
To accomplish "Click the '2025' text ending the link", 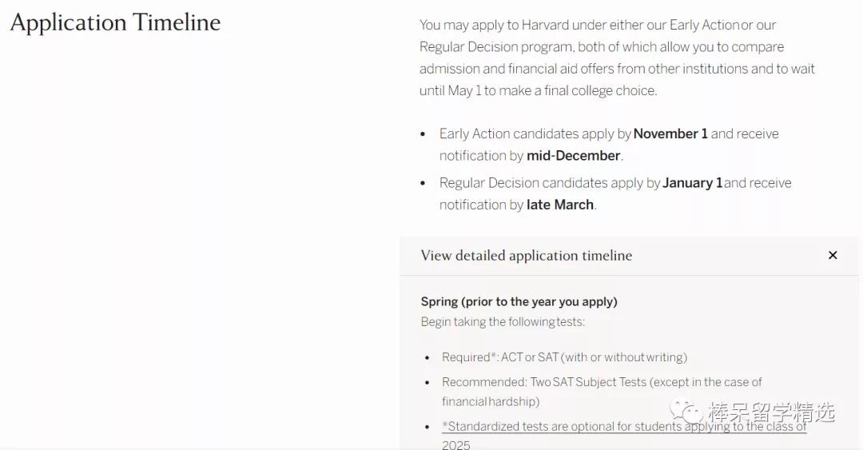I will [x=455, y=445].
